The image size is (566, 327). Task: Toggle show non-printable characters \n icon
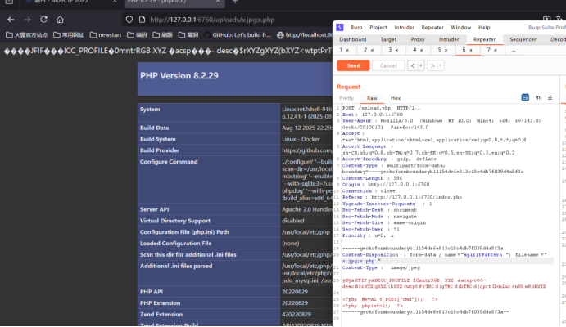tap(538, 97)
